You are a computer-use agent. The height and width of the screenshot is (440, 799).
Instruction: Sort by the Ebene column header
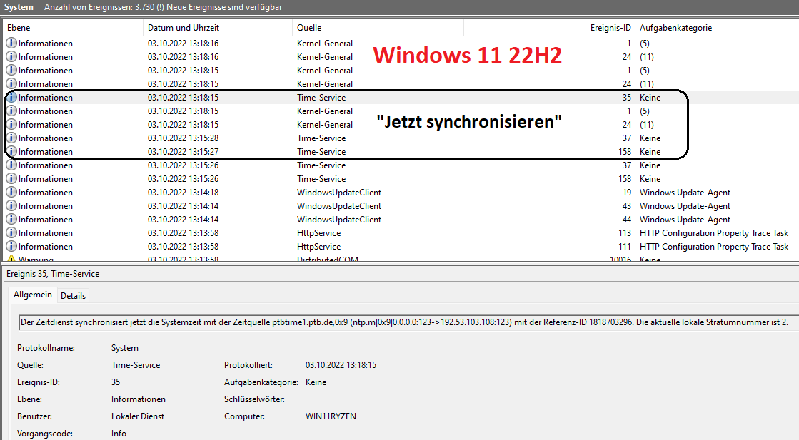pos(74,28)
